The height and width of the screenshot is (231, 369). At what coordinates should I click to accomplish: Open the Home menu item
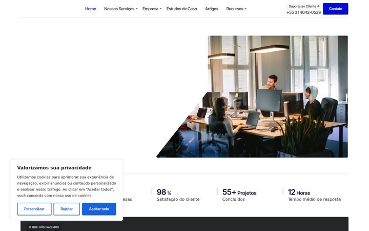coord(90,9)
